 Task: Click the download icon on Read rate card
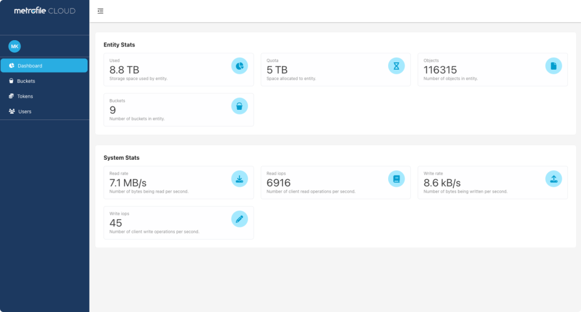click(239, 179)
